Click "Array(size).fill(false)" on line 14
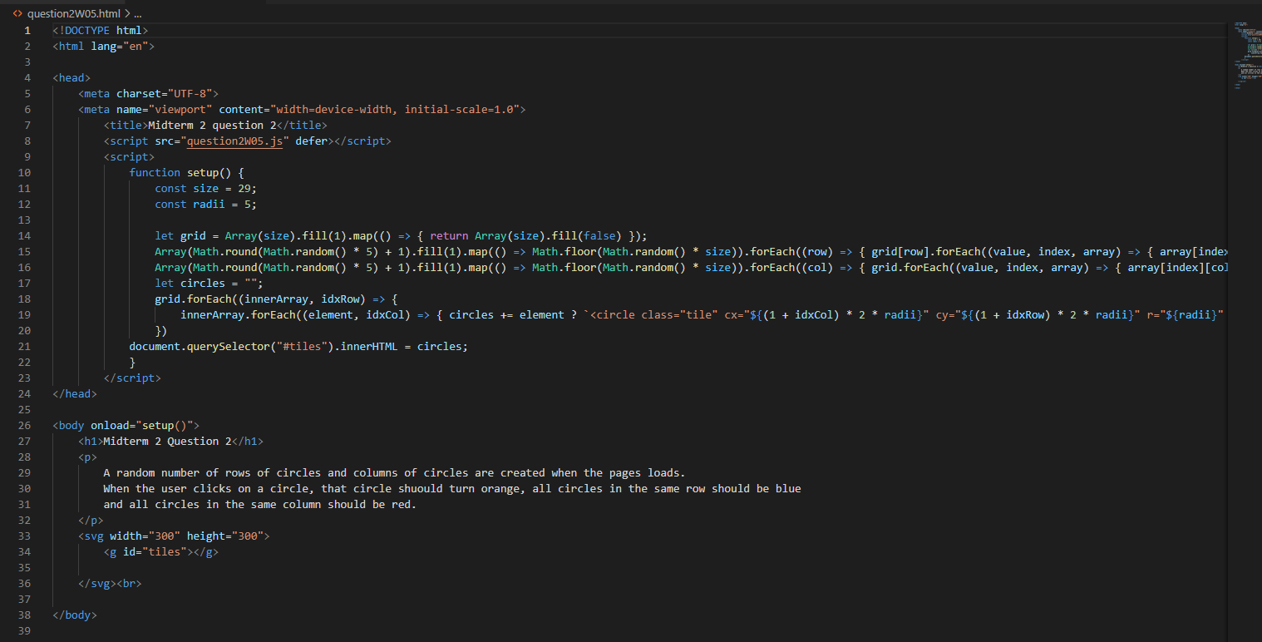 [x=549, y=236]
